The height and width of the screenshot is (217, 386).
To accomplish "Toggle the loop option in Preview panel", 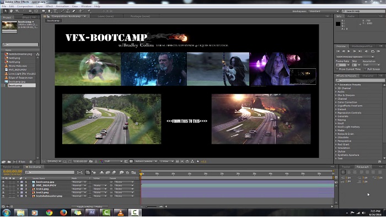I will coord(372,51).
